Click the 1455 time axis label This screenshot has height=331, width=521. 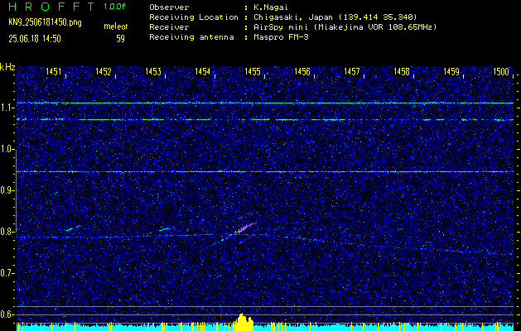point(253,71)
